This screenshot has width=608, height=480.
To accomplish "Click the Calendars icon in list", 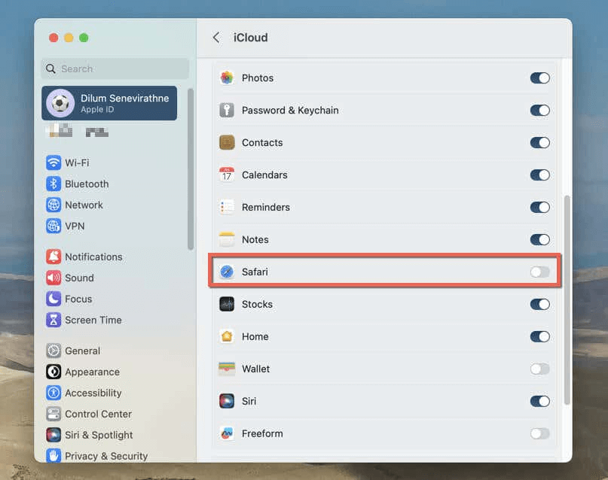I will click(227, 175).
